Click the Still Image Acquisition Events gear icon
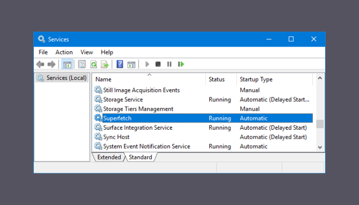This screenshot has width=359, height=205. click(98, 90)
